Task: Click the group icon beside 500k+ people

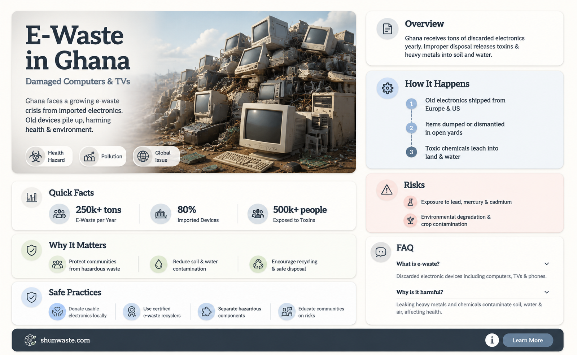Action: click(x=258, y=214)
